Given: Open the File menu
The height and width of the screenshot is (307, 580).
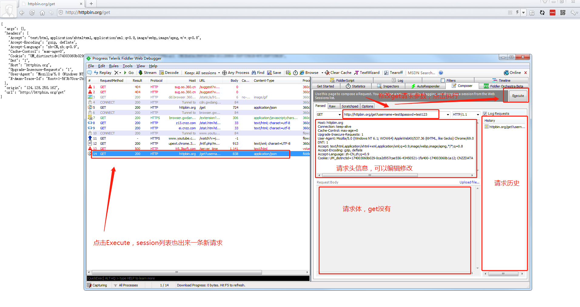Looking at the screenshot, I should pyautogui.click(x=91, y=66).
